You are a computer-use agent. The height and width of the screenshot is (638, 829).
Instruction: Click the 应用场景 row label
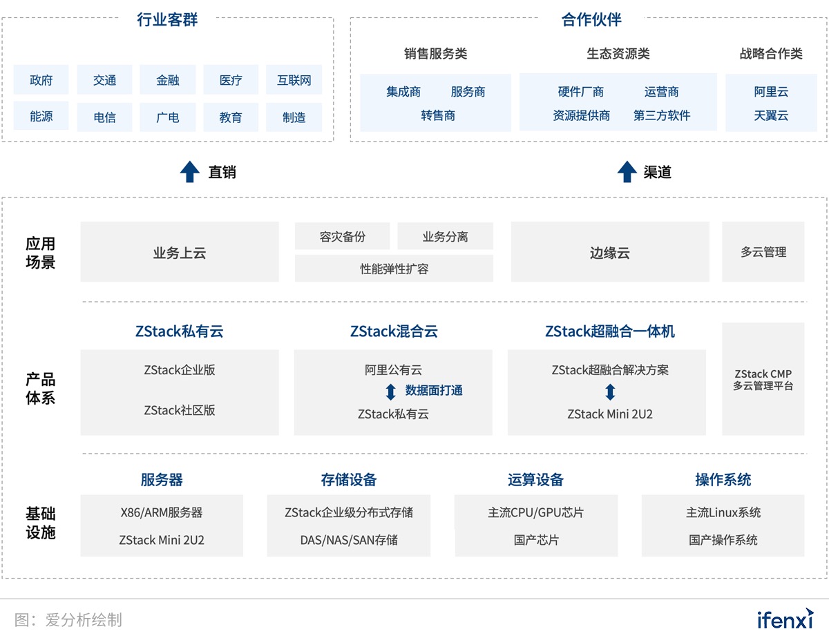(40, 253)
